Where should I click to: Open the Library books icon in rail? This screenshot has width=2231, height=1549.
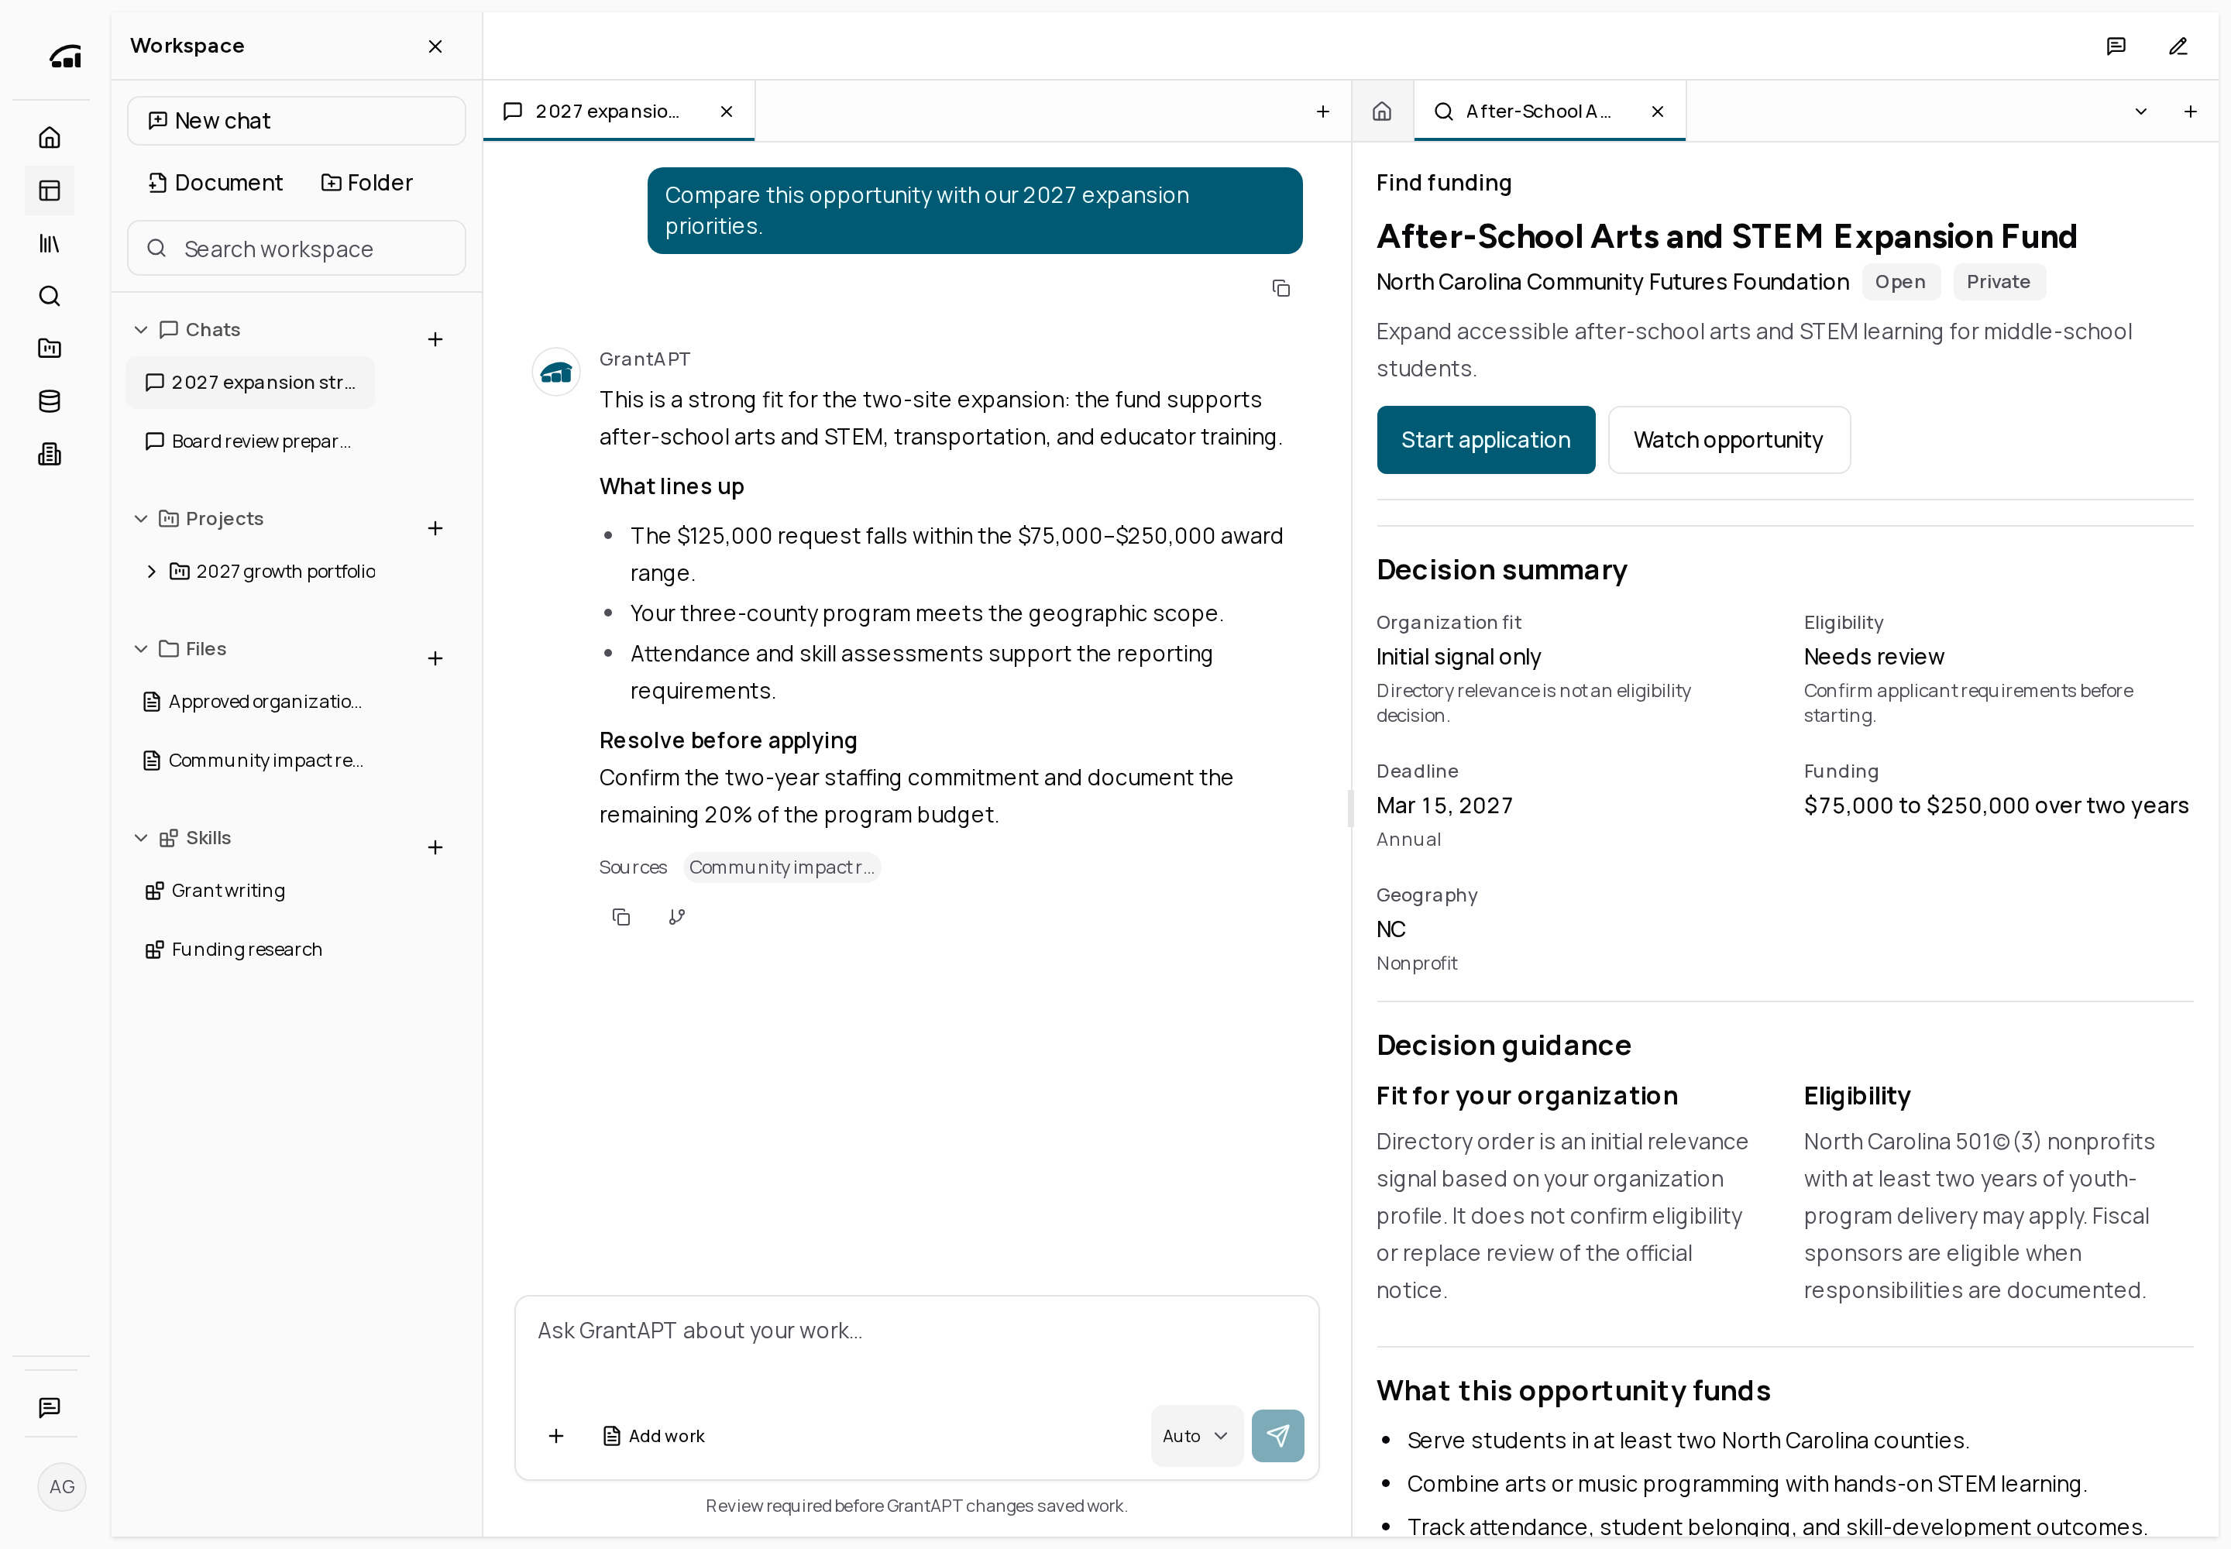click(x=50, y=244)
